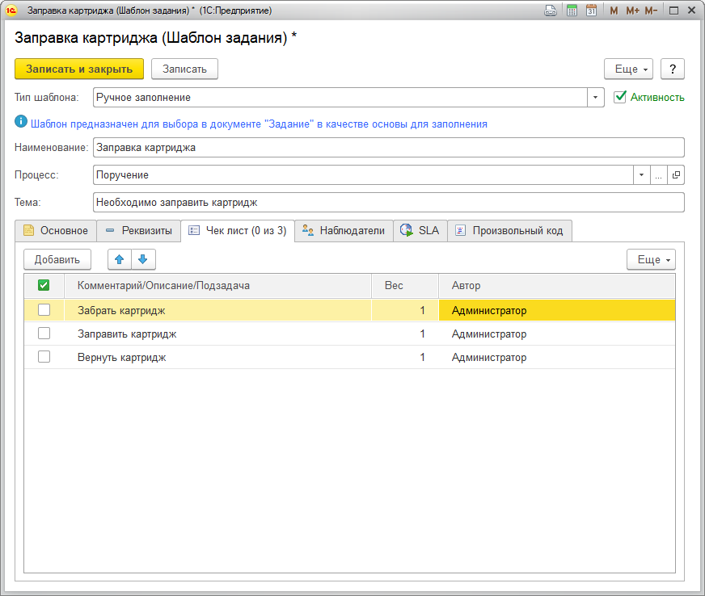The width and height of the screenshot is (705, 596).
Task: Click the Вес column header
Action: tap(405, 286)
